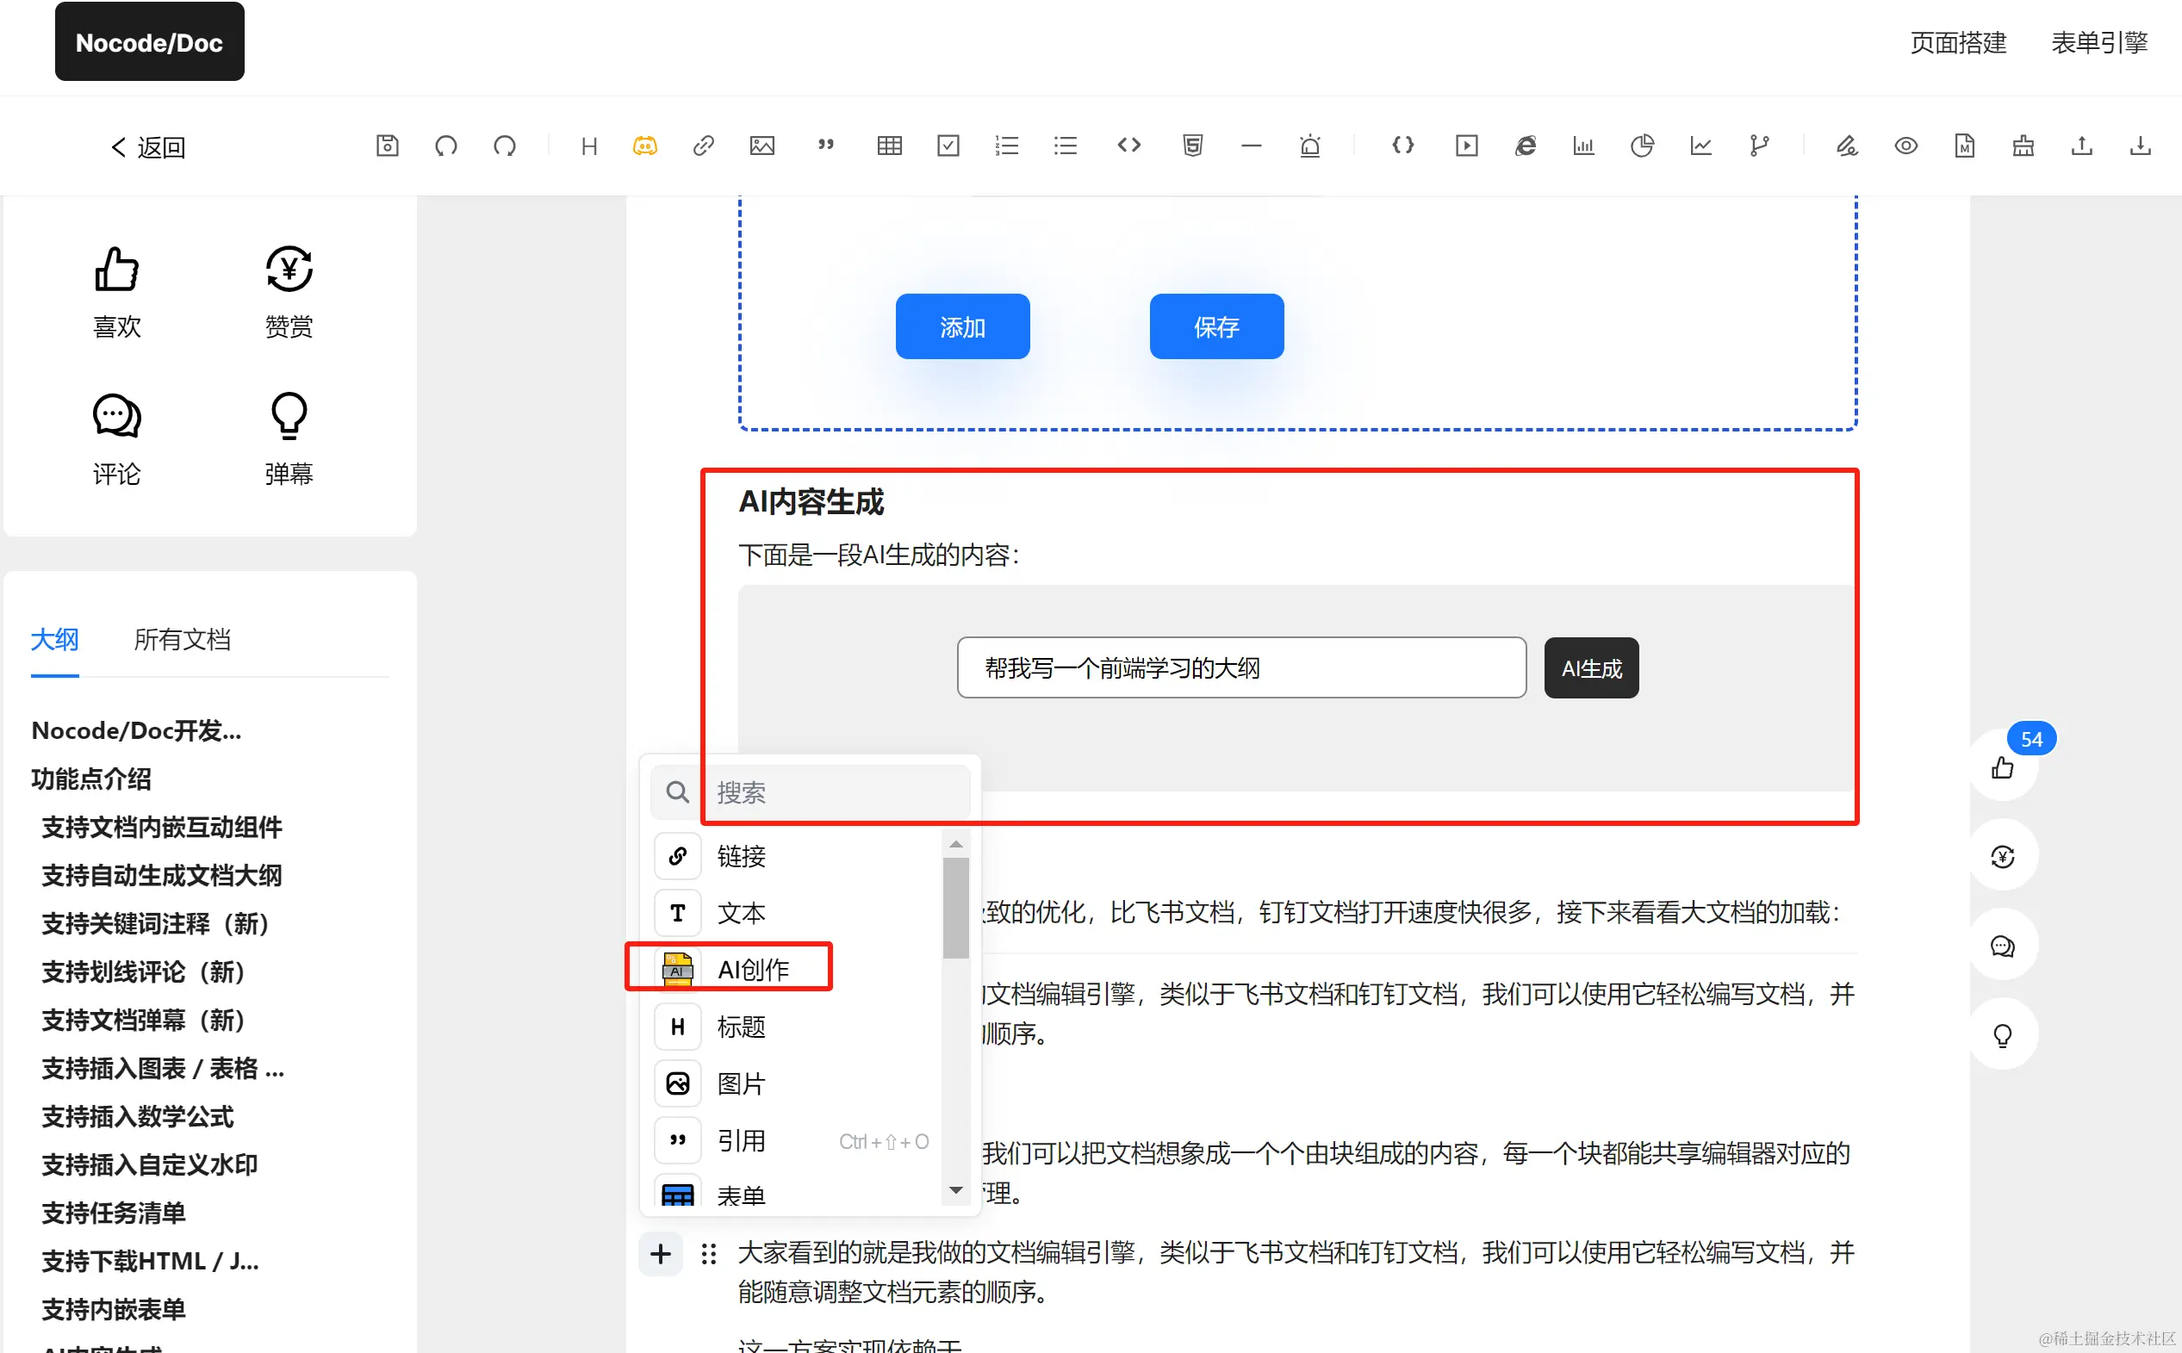Click the blue 保存 button
2182x1353 pixels.
coord(1215,326)
